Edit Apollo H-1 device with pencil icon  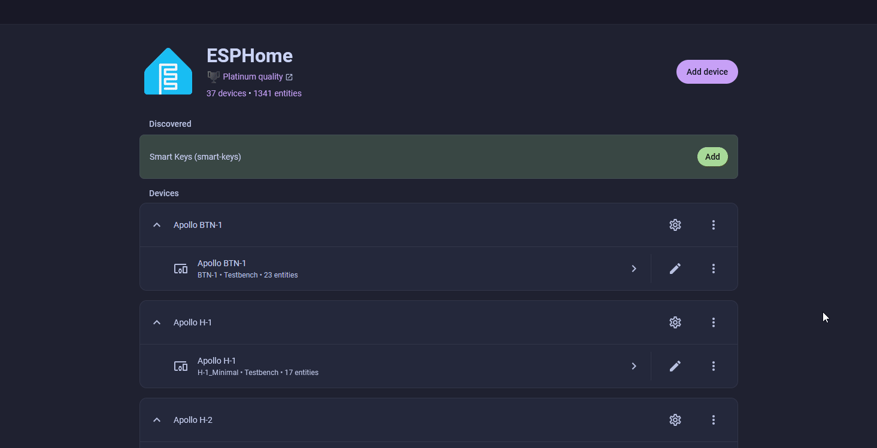[x=675, y=366]
